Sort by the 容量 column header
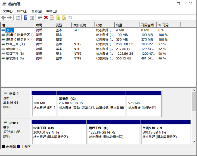Image resolution: width=197 pixels, height=156 pixels. click(x=127, y=25)
